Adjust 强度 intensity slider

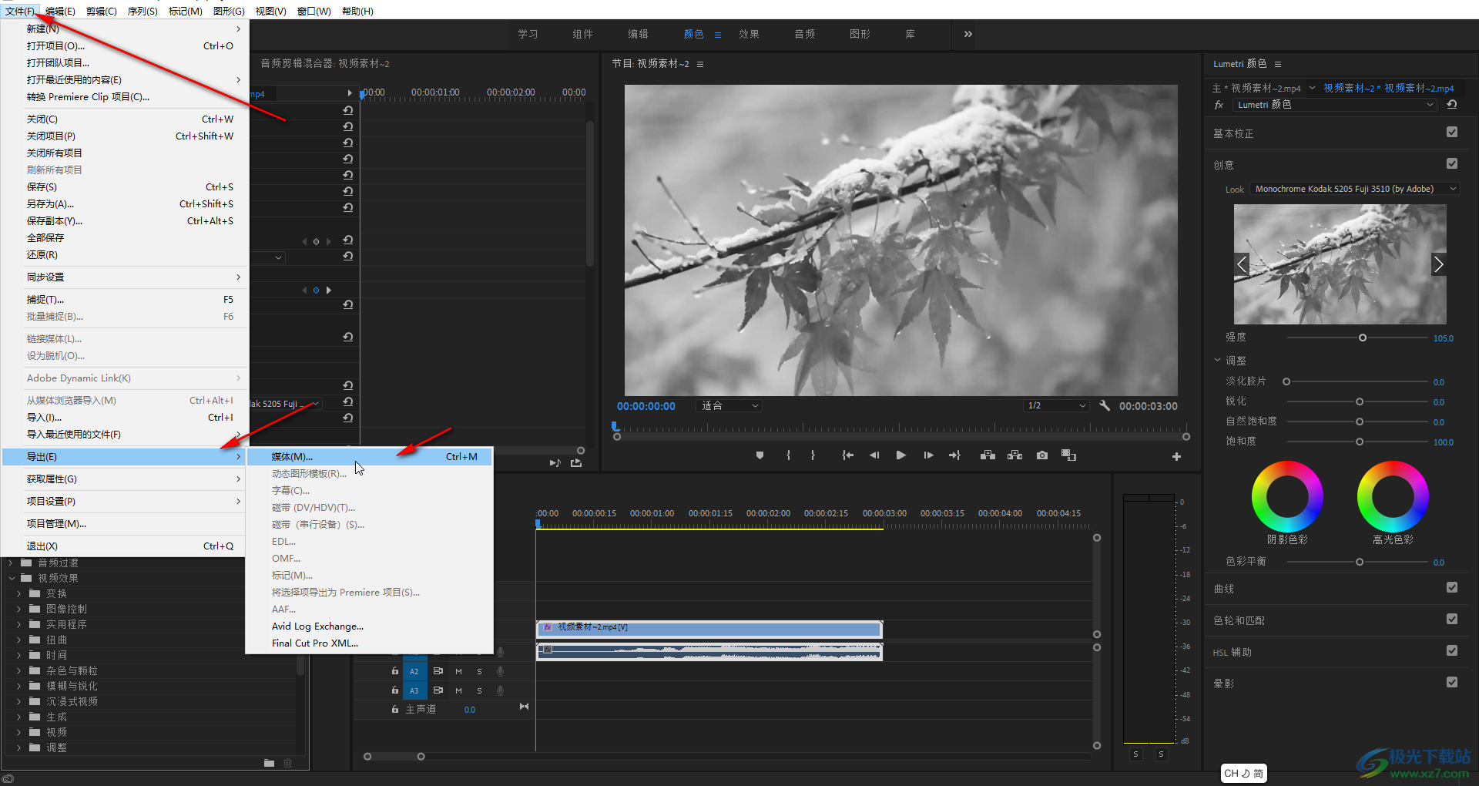1362,338
